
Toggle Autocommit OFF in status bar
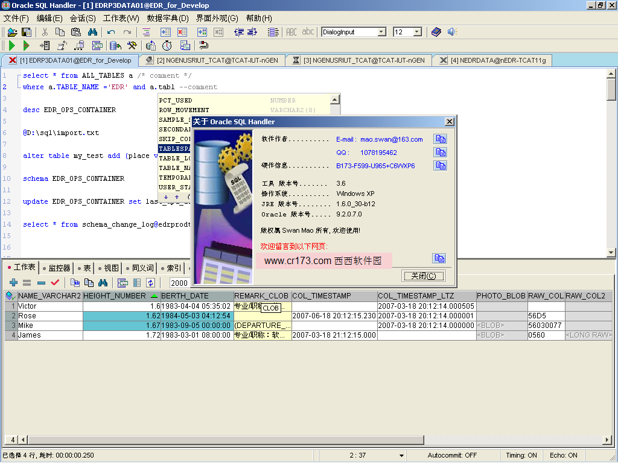pos(452,455)
